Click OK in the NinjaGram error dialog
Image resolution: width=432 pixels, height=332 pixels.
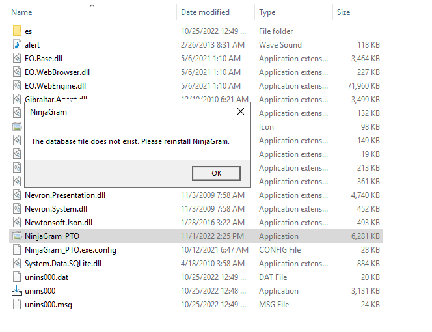[x=216, y=173]
